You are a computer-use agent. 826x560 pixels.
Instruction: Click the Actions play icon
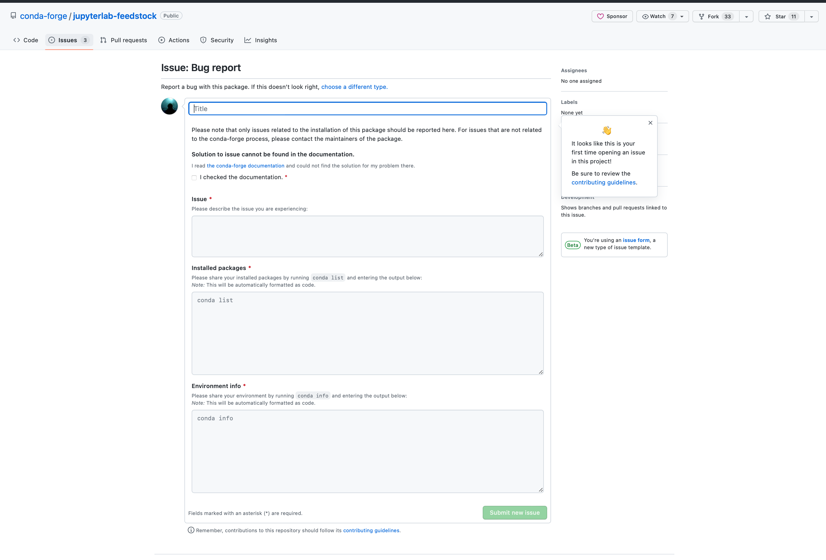click(162, 40)
